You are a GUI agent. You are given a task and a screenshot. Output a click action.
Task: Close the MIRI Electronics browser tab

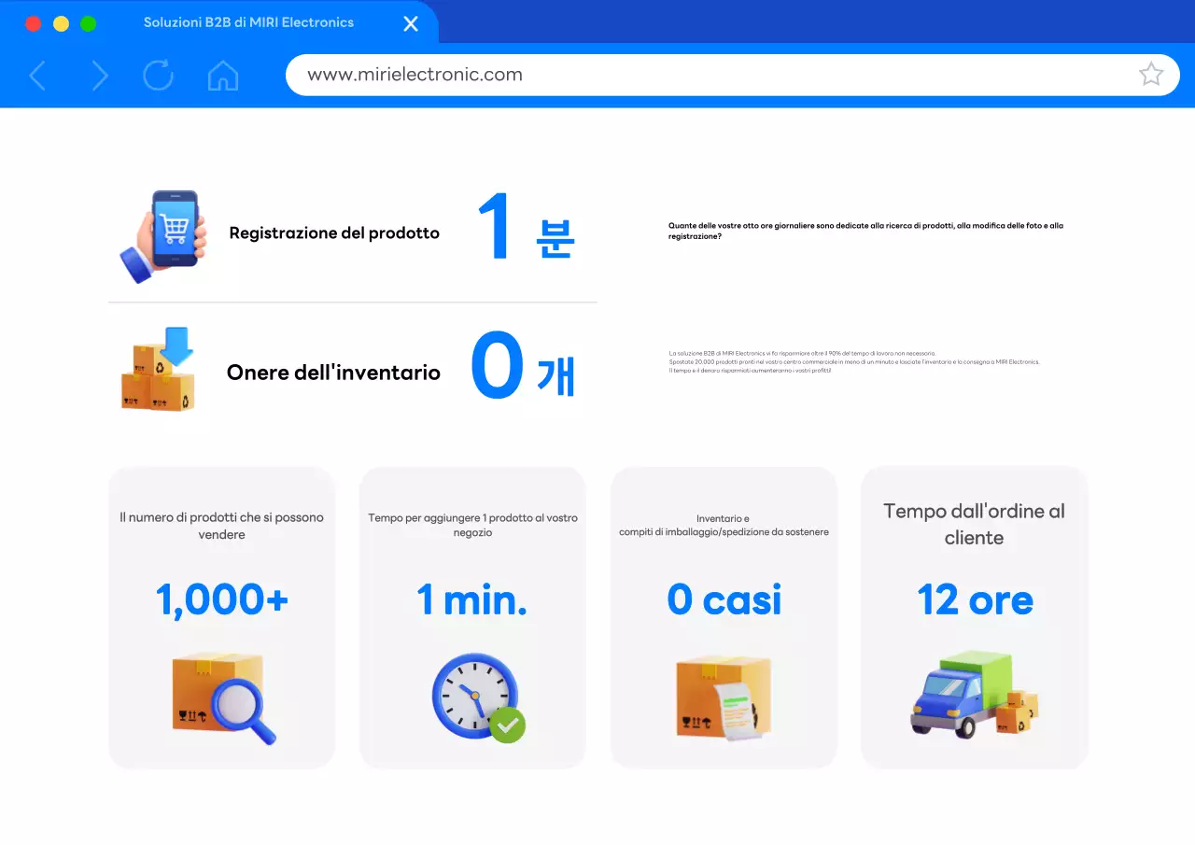[410, 23]
